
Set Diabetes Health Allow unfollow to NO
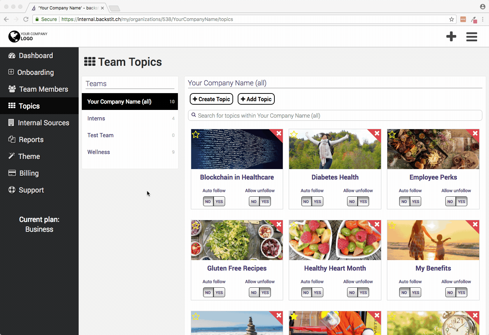point(352,201)
